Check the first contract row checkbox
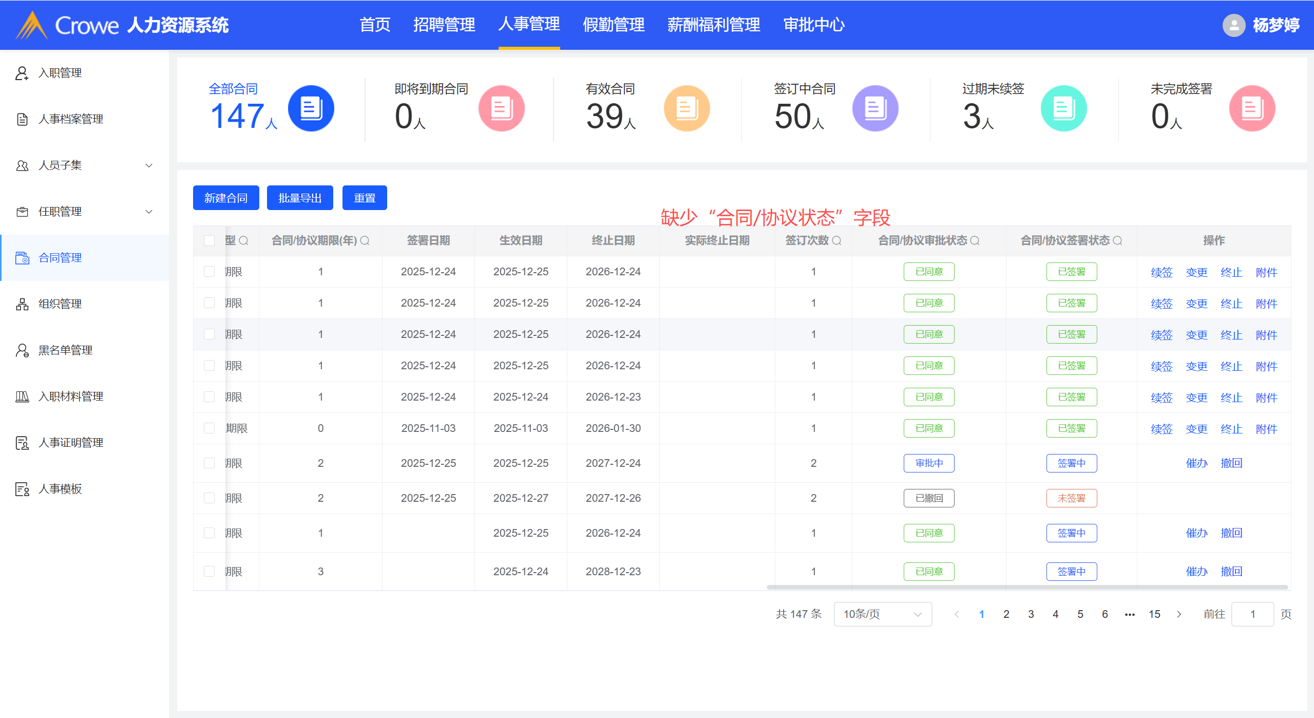The image size is (1314, 718). point(209,271)
